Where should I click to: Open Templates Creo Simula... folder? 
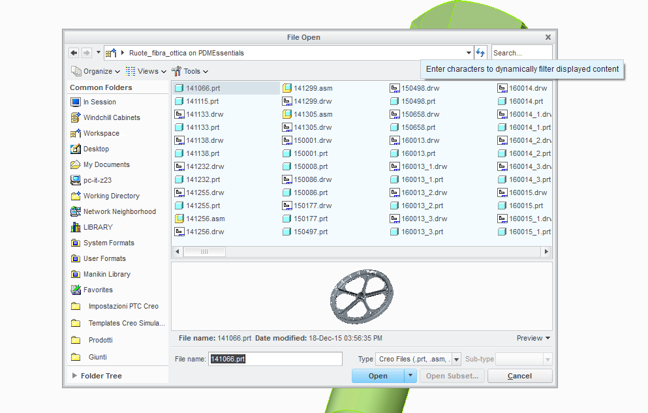click(x=117, y=324)
